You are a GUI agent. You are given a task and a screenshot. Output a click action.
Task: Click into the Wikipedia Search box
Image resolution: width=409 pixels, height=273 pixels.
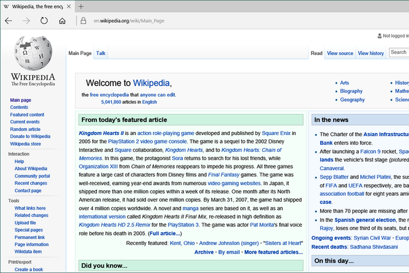point(399,52)
